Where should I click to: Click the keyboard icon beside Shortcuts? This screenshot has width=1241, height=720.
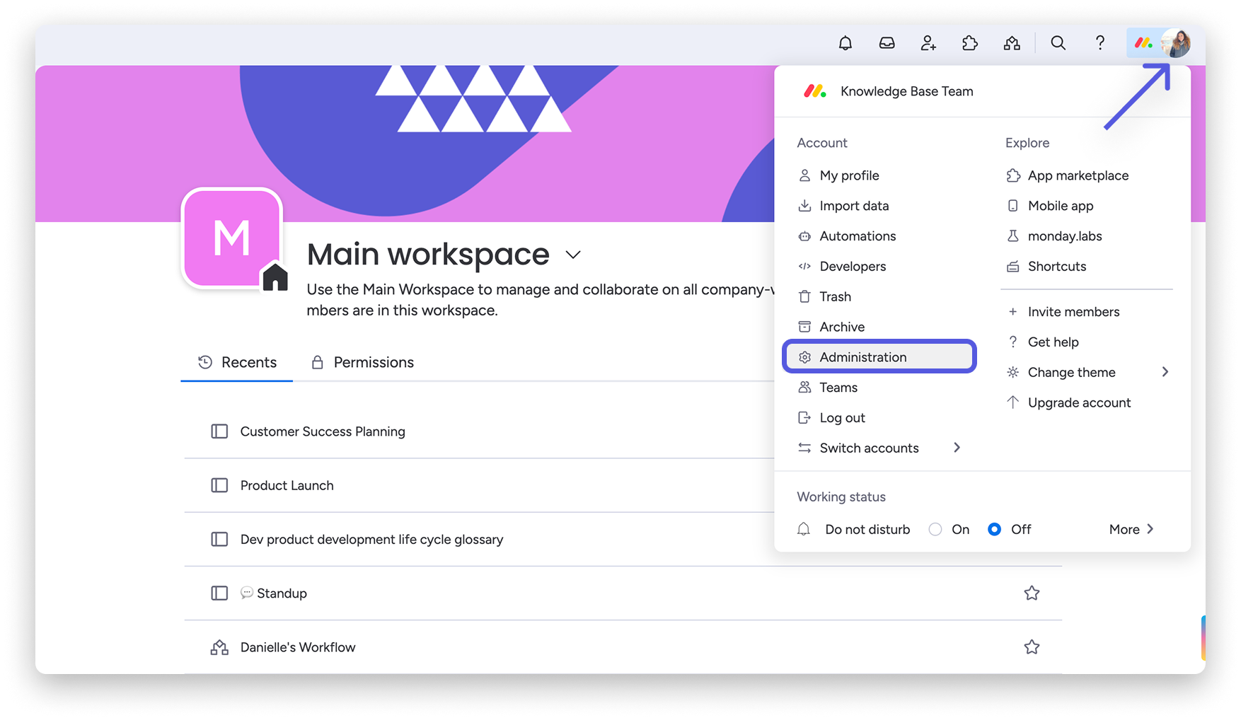coord(1012,267)
